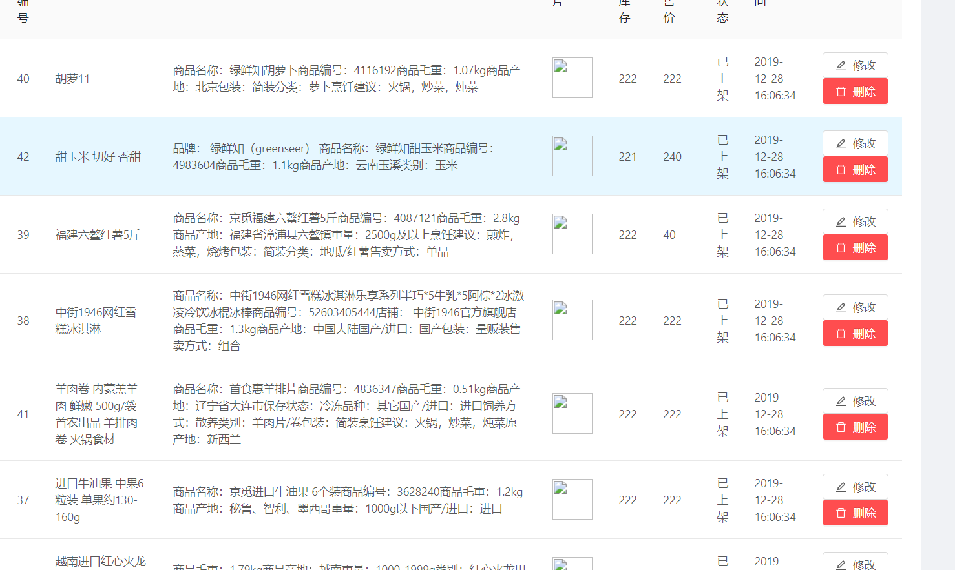Select product ID 39
Screen dimensions: 955x570
pos(23,235)
